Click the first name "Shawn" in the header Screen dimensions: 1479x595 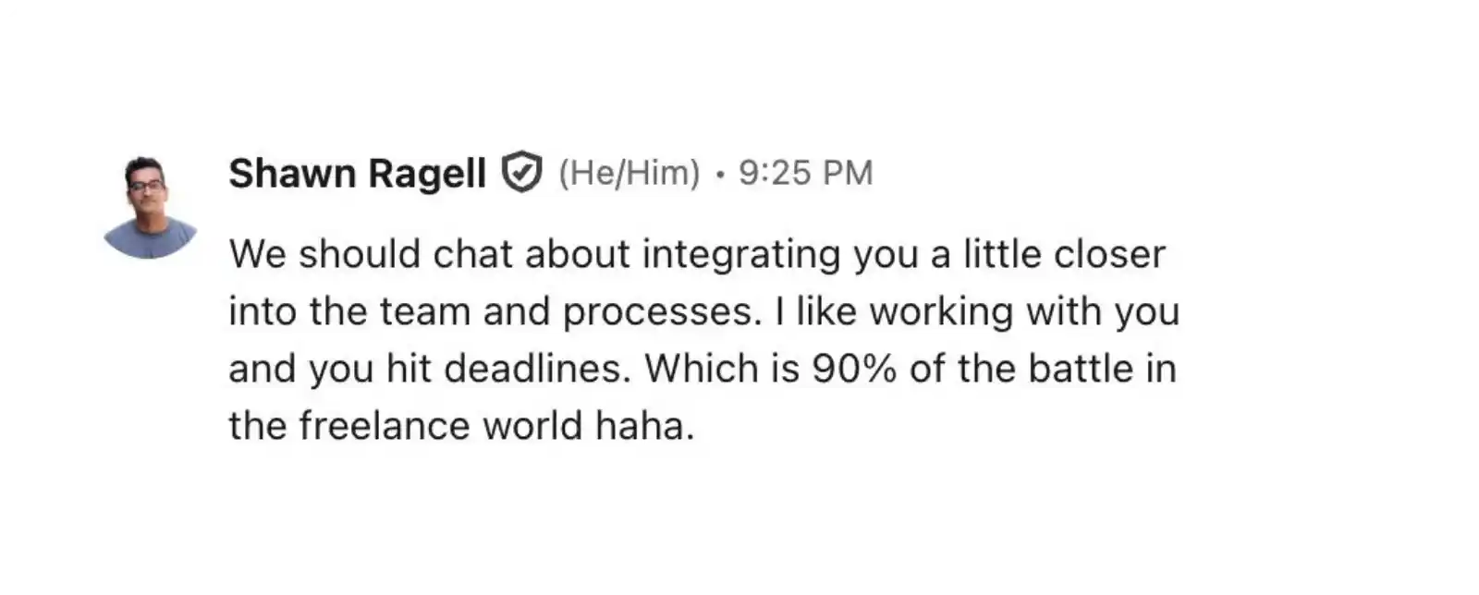pos(292,174)
